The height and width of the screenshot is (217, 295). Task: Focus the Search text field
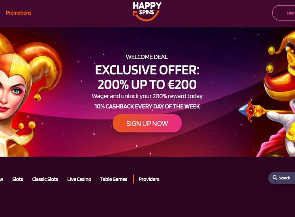282,178
